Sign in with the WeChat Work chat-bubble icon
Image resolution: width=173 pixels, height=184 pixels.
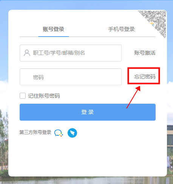tap(59, 133)
